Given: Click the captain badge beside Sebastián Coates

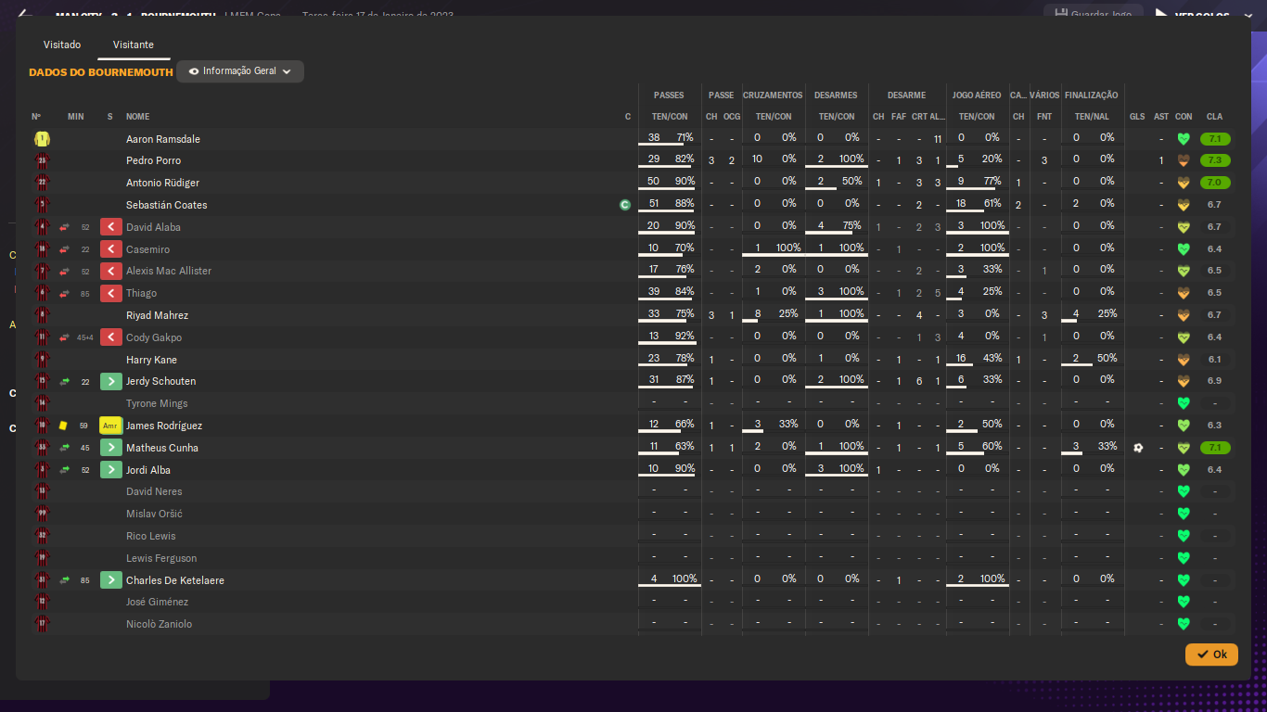Looking at the screenshot, I should (x=625, y=205).
